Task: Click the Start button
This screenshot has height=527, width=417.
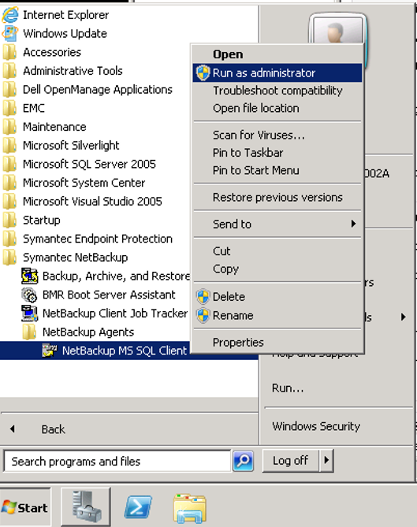Action: point(25,507)
